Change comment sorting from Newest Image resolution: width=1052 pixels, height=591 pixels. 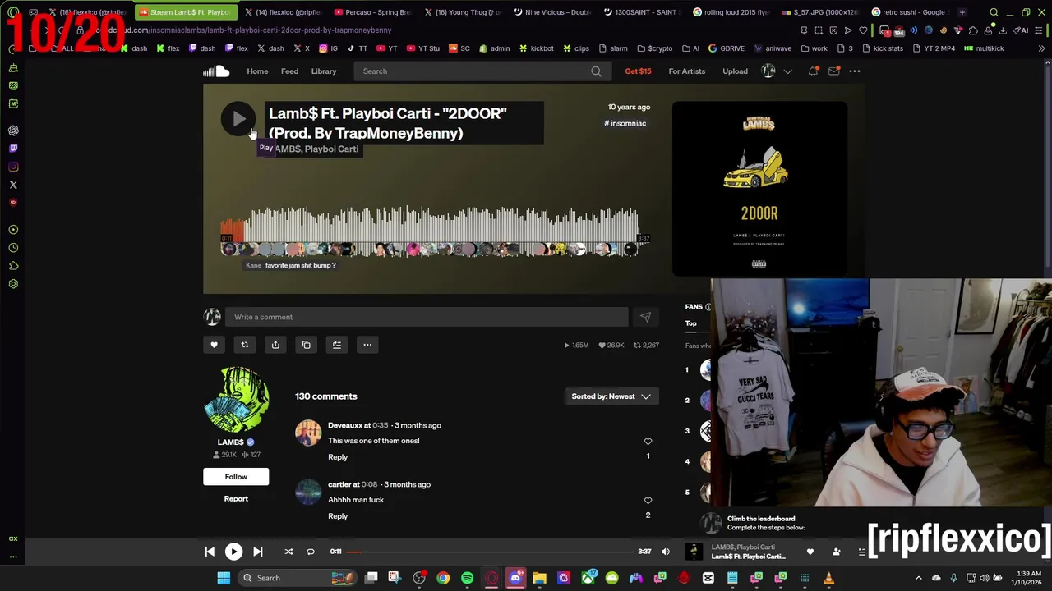click(612, 396)
